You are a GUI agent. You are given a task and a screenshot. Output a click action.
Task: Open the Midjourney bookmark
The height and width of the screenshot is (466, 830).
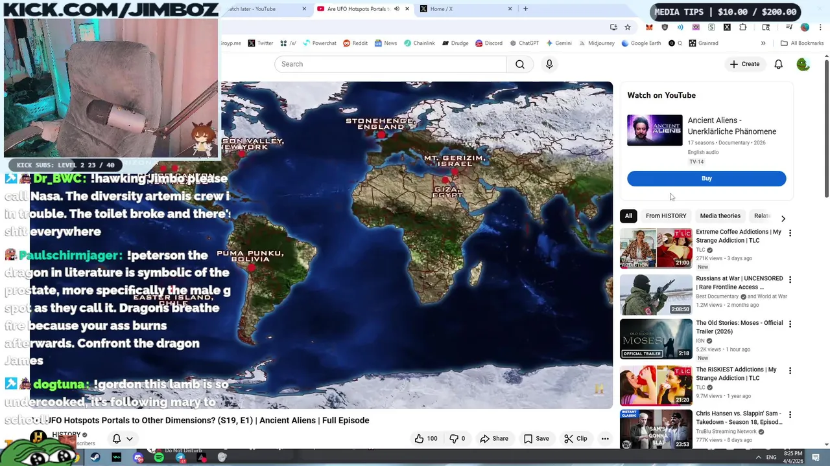(x=596, y=43)
